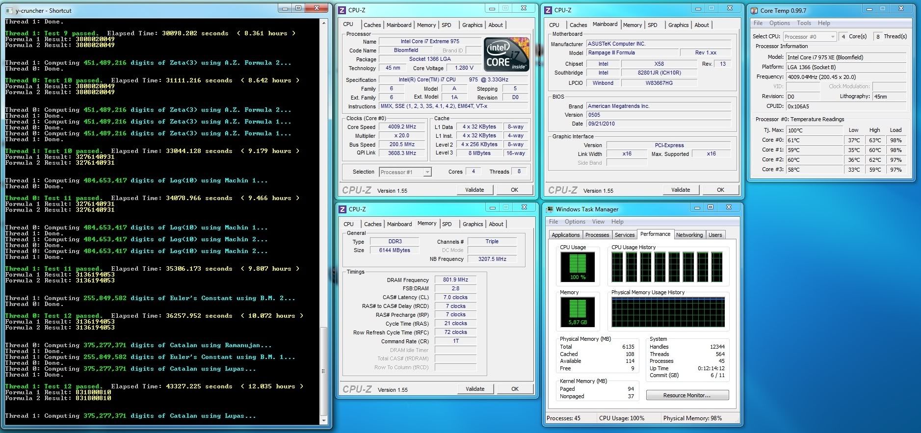This screenshot has width=921, height=433.
Task: Click Core Speed value 4009.2 MHz
Action: tap(402, 127)
